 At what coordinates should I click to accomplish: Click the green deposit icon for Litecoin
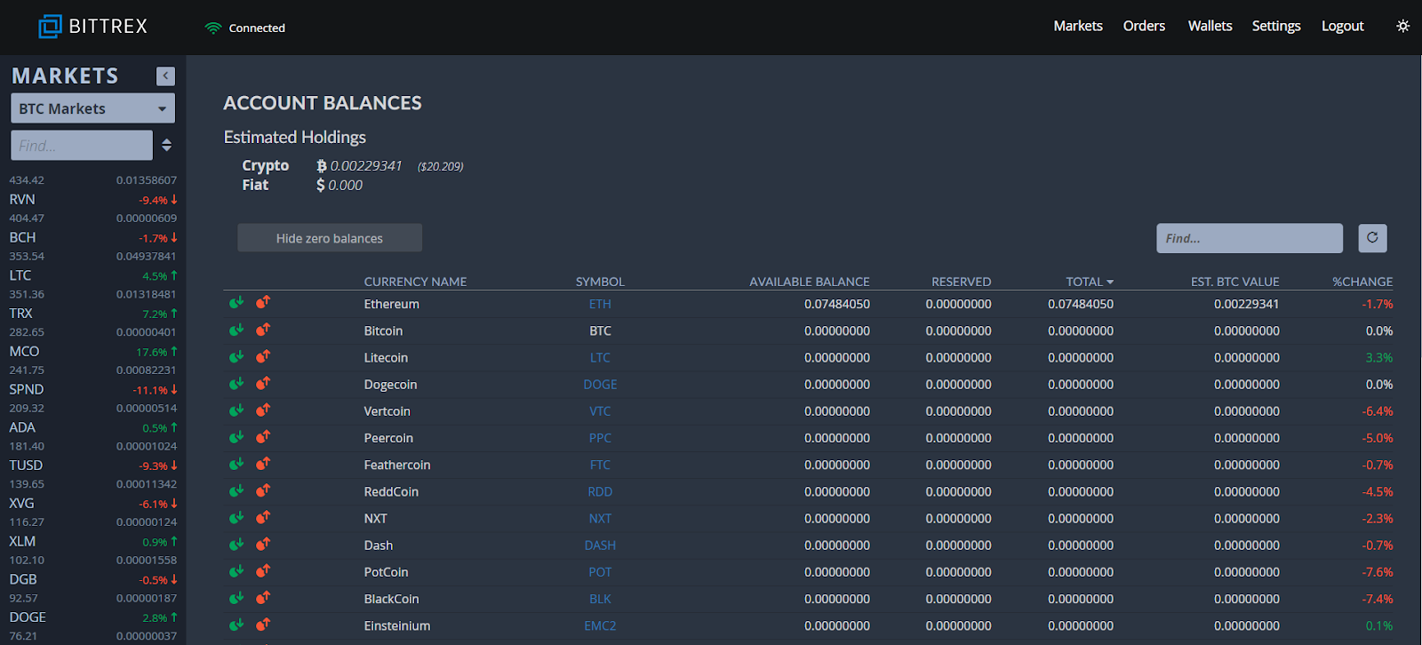click(236, 356)
